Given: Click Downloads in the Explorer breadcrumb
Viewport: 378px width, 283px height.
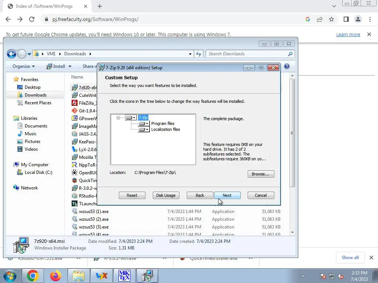Looking at the screenshot, I should point(75,54).
